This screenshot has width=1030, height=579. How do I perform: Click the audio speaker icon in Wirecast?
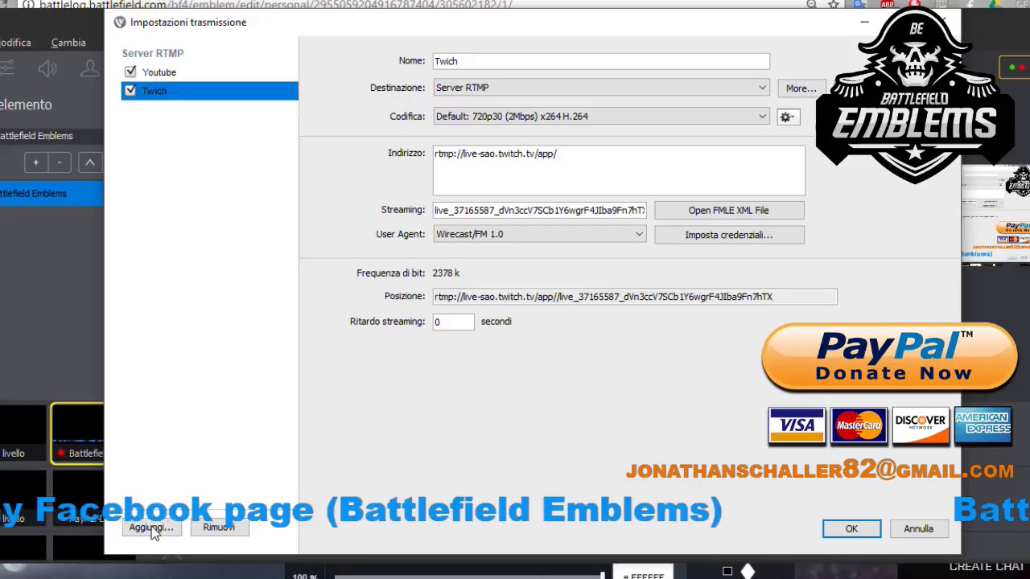[x=47, y=70]
